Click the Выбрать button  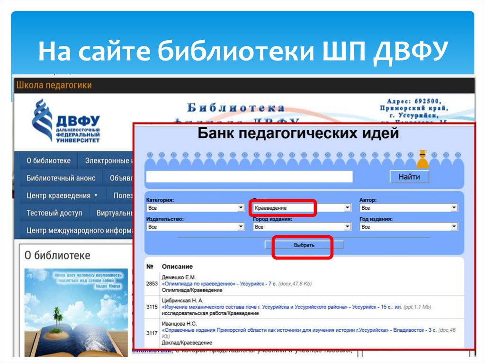pos(304,245)
